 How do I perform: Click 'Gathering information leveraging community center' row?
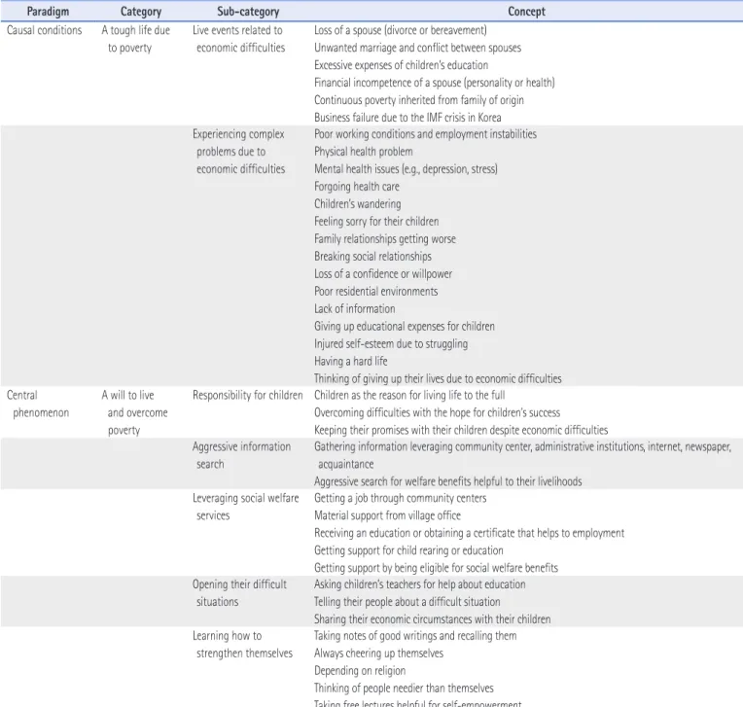click(x=522, y=455)
